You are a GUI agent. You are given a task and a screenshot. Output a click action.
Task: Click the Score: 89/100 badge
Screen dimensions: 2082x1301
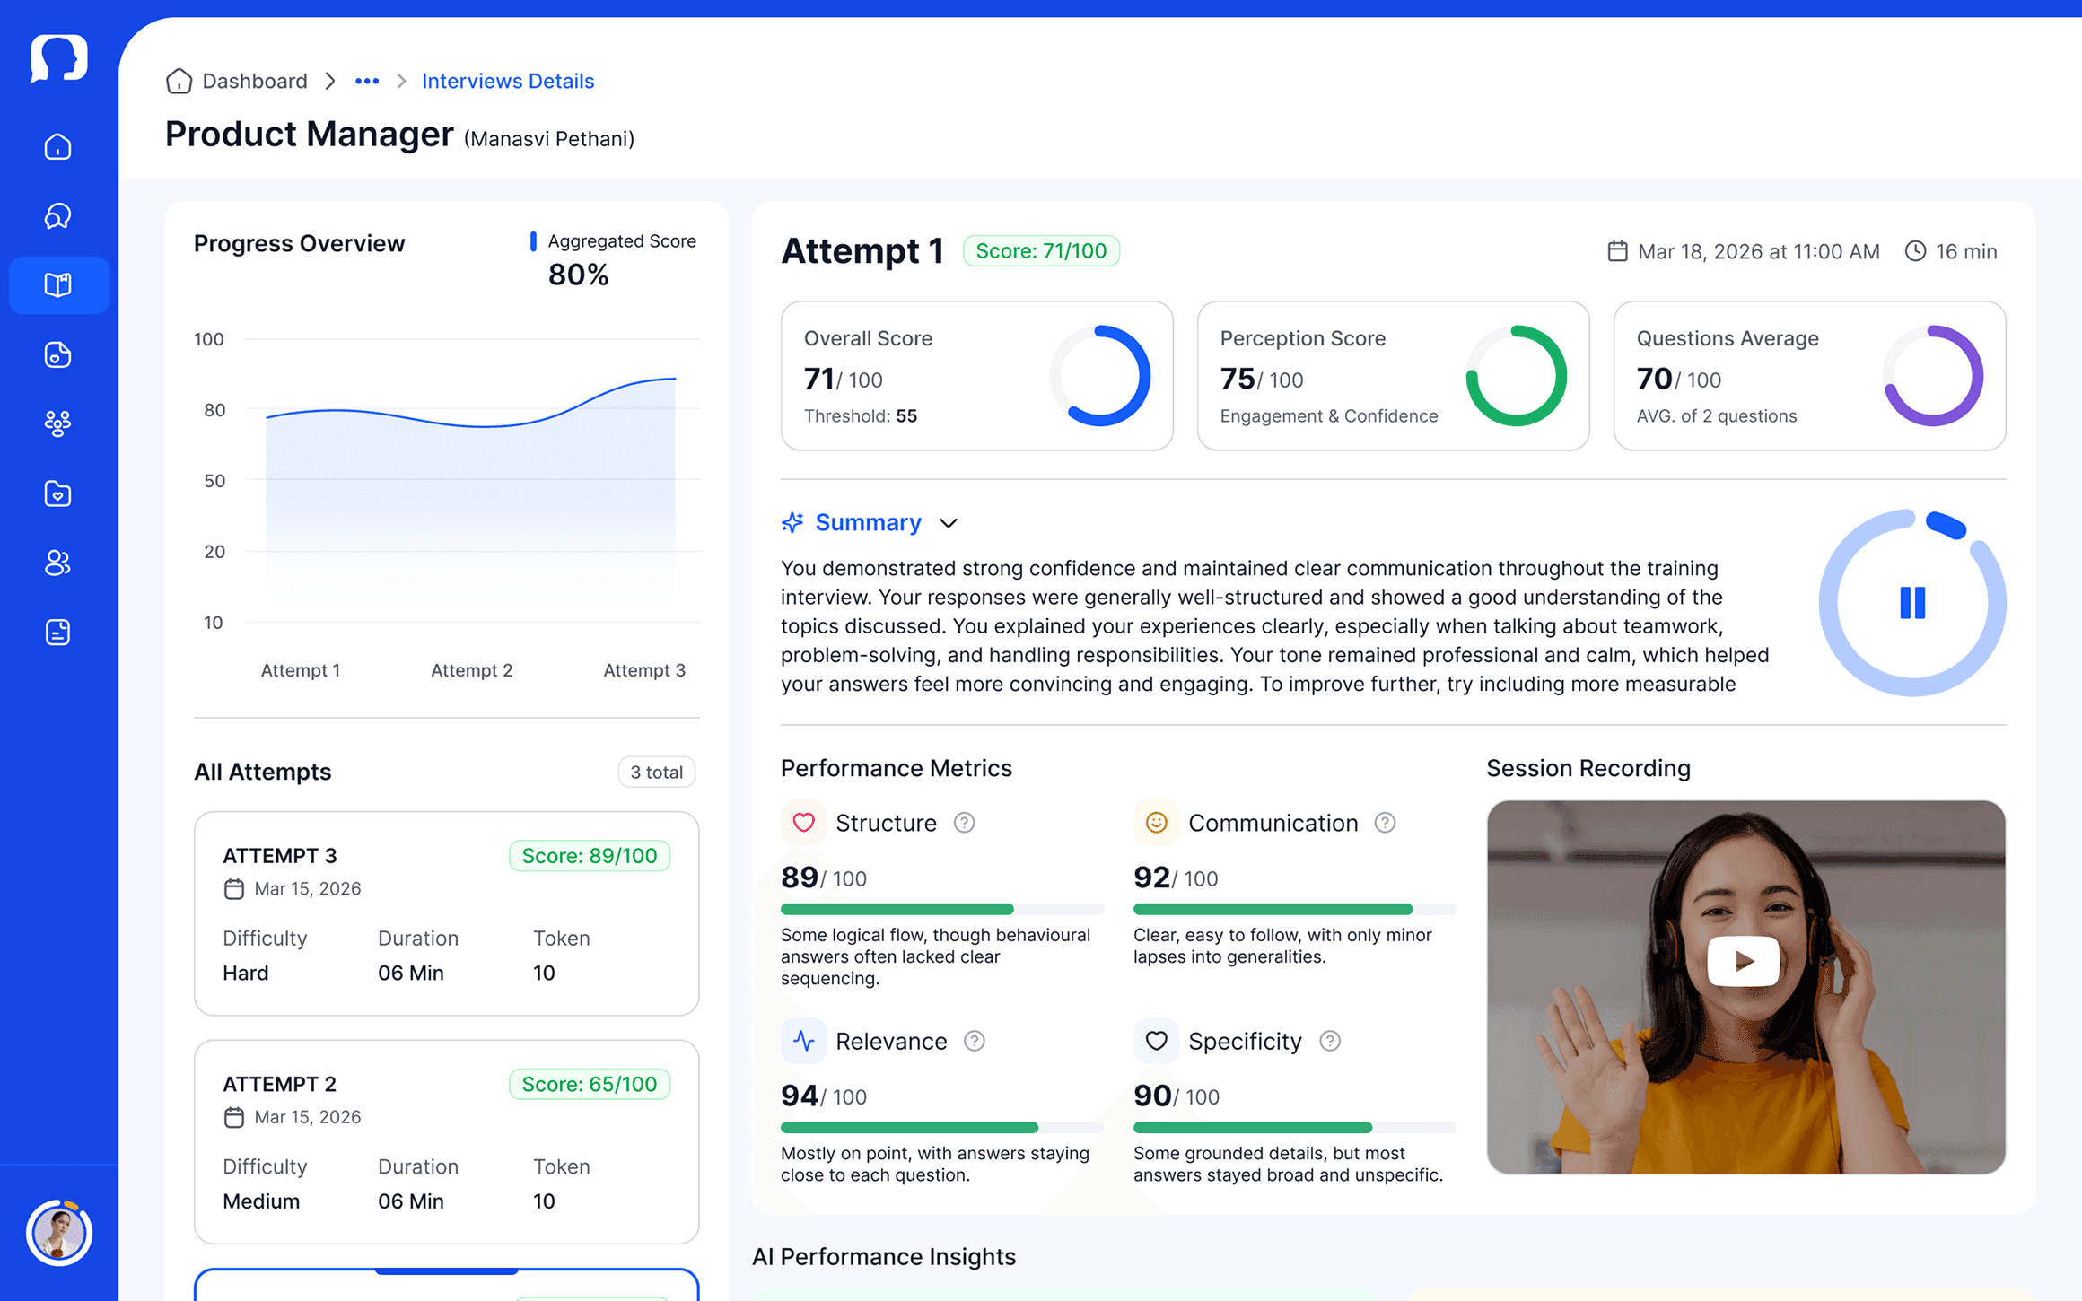coord(590,856)
